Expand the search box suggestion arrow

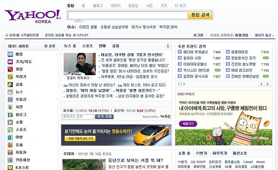[78, 21]
